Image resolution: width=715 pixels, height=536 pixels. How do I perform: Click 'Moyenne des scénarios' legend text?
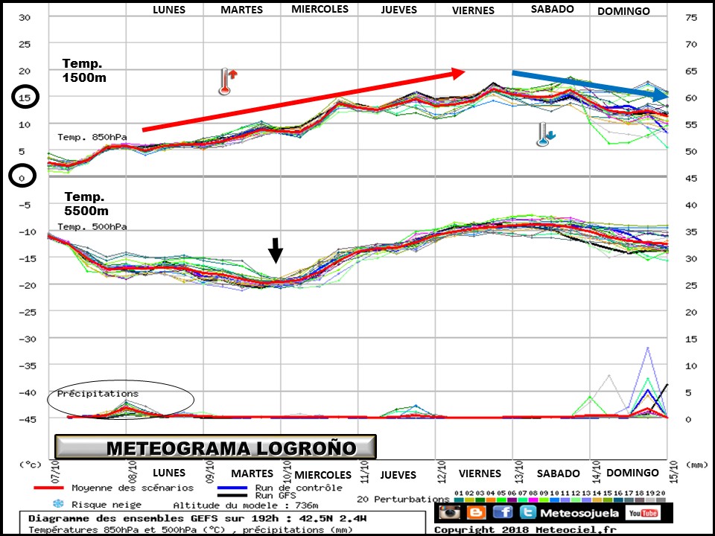coord(133,488)
